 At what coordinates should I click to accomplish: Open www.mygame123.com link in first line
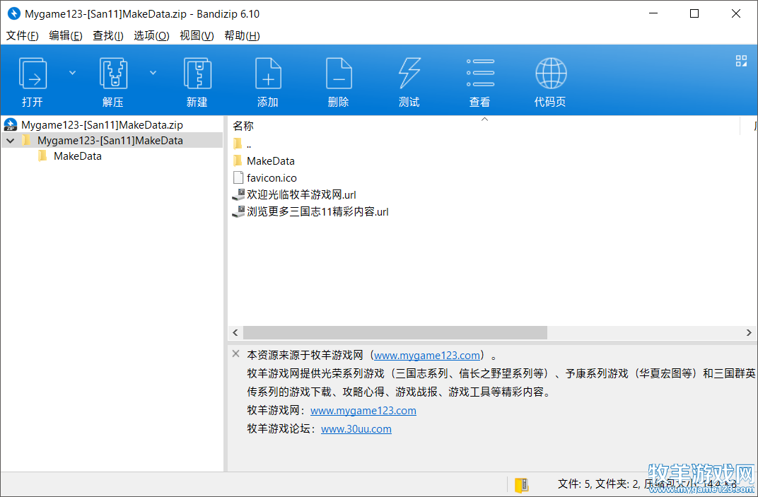pos(427,356)
